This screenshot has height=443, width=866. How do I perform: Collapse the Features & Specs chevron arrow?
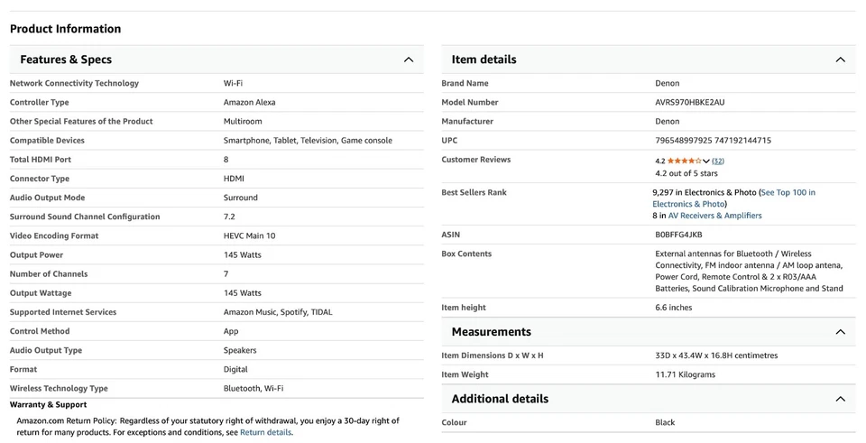coord(408,60)
